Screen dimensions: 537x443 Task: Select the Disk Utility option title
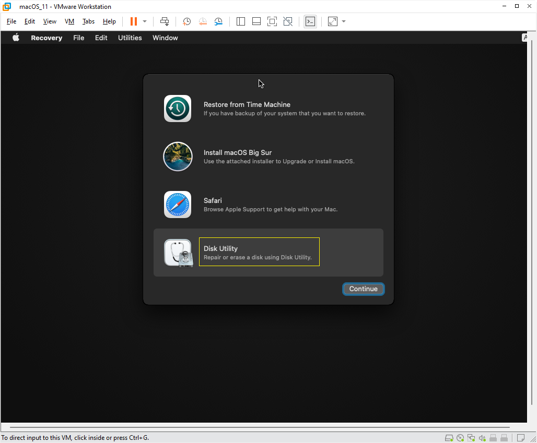(x=220, y=249)
